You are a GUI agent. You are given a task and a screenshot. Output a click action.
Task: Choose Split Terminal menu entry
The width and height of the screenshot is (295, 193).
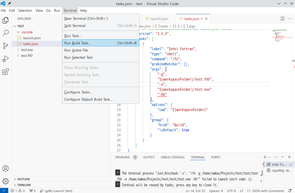coord(100,26)
